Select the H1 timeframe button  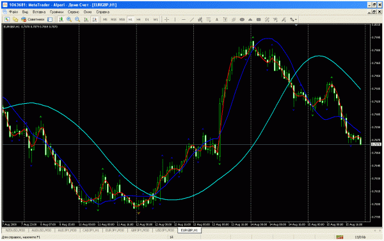click(x=131, y=19)
